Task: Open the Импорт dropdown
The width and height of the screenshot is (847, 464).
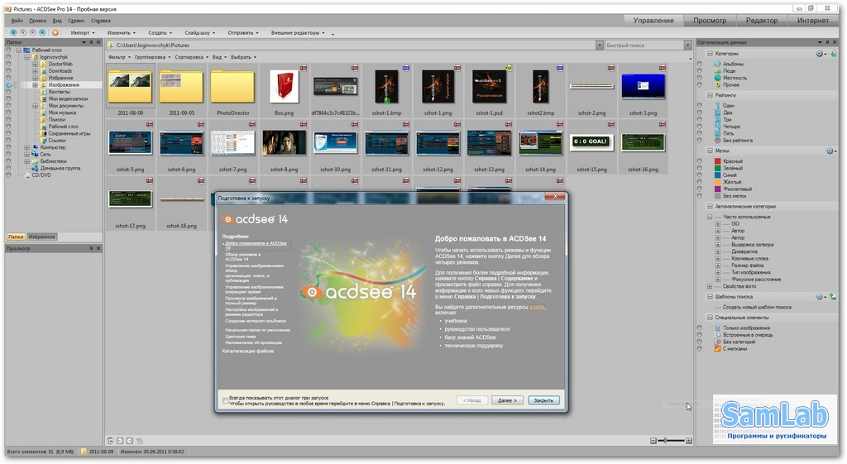Action: point(82,33)
